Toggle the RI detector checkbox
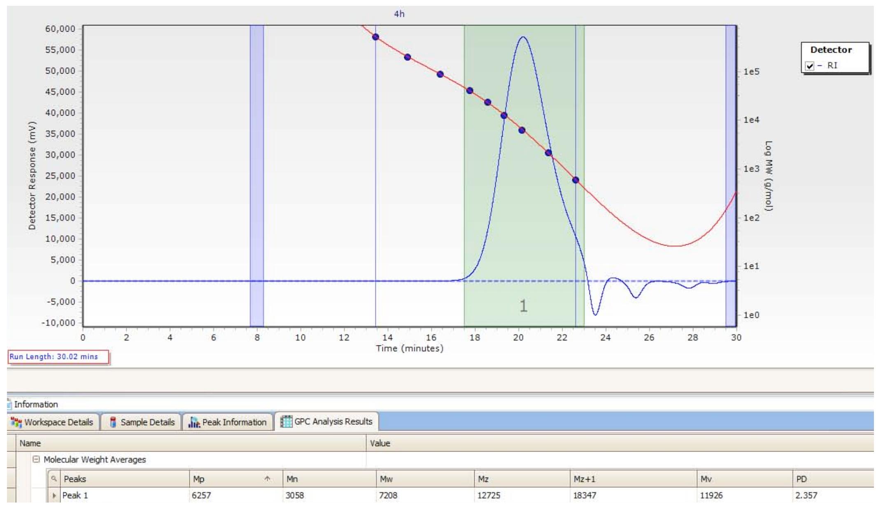This screenshot has height=505, width=876. 810,66
